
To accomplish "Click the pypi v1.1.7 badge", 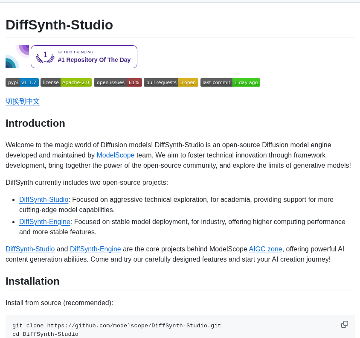I will click(22, 82).
